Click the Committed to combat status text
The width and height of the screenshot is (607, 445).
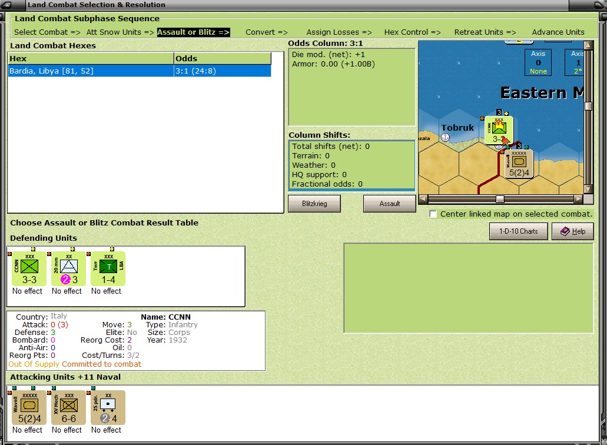[x=101, y=364]
